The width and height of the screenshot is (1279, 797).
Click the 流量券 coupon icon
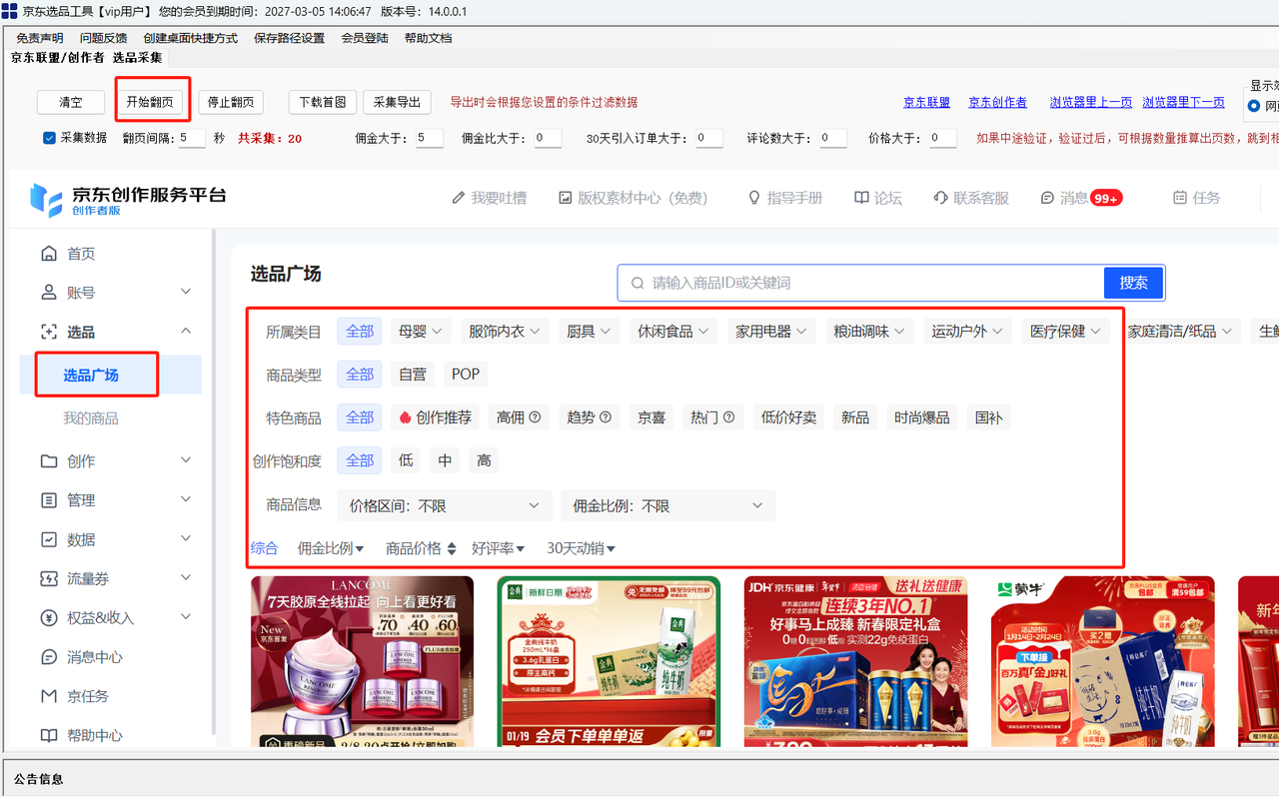[48, 578]
